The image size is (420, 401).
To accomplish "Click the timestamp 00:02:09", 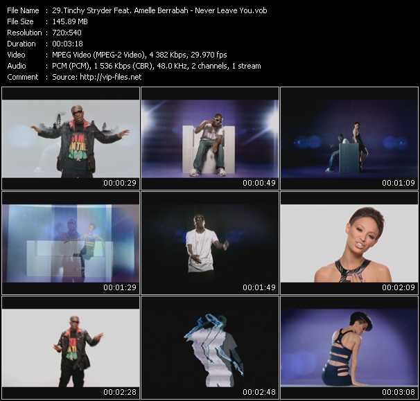I will [x=399, y=287].
